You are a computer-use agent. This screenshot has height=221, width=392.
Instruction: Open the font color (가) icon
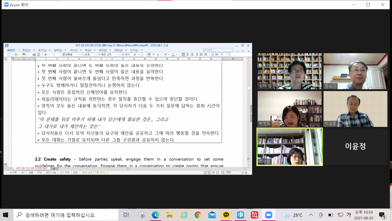point(173,55)
